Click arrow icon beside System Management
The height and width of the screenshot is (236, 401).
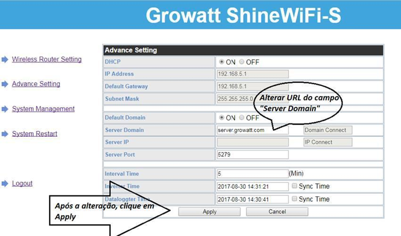(5, 109)
